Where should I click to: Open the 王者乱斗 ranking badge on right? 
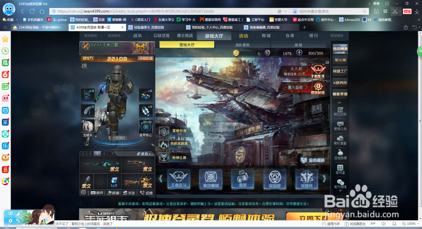318,72
